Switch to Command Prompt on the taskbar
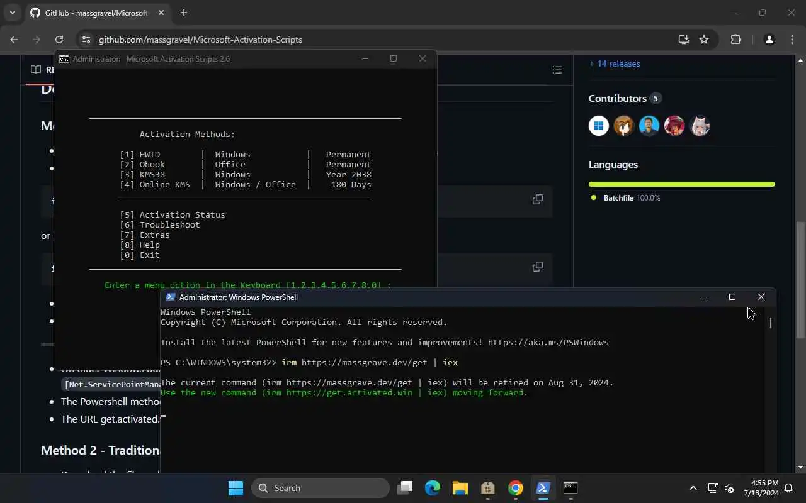806x503 pixels. pos(570,488)
